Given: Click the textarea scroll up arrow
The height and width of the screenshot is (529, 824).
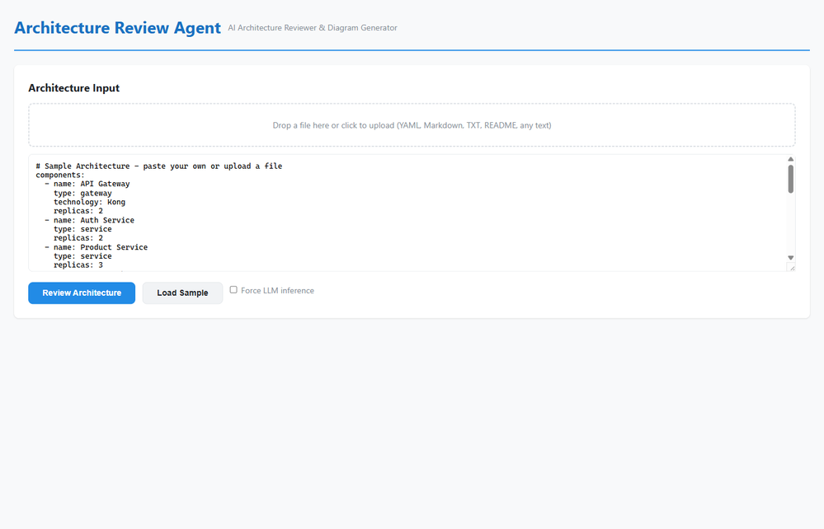Looking at the screenshot, I should [790, 159].
